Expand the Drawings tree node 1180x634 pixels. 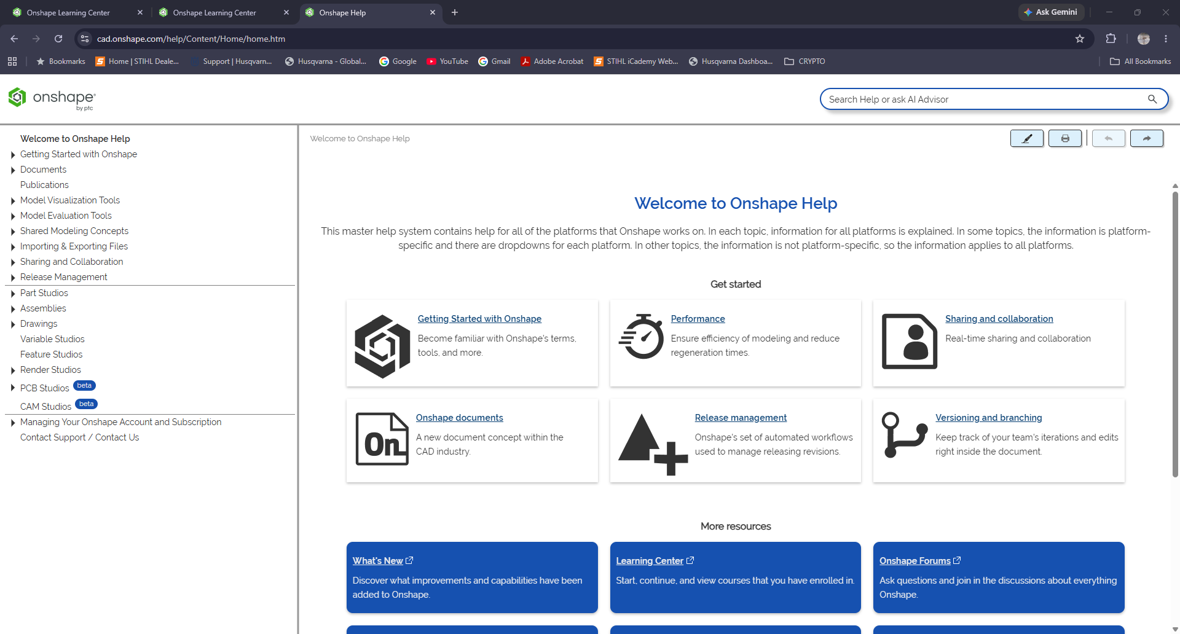[x=13, y=324]
